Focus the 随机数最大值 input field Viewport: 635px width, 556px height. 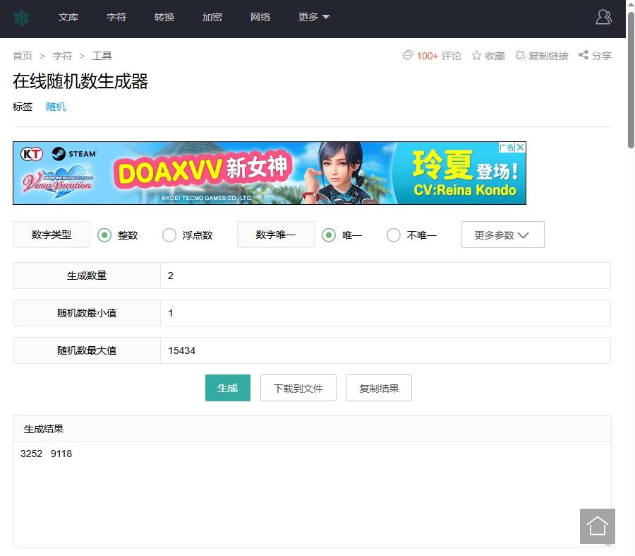click(x=385, y=350)
